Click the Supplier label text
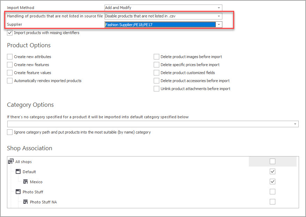This screenshot has height=217, width=306. [x=14, y=24]
